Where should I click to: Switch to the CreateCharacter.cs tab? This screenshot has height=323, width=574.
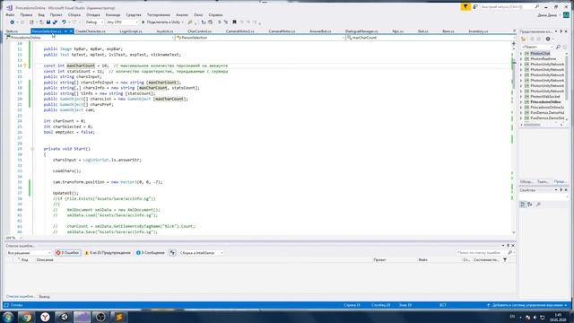pyautogui.click(x=91, y=31)
